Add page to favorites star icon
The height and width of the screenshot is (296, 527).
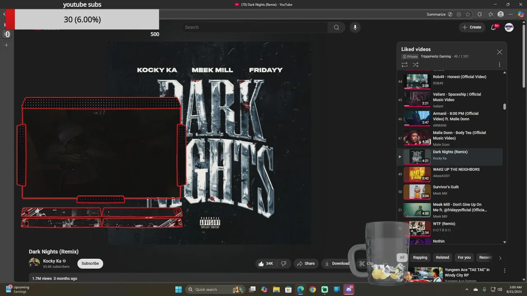click(x=468, y=14)
